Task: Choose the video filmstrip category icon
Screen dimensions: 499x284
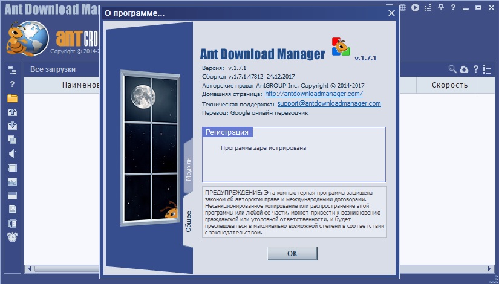Action: pyautogui.click(x=13, y=167)
